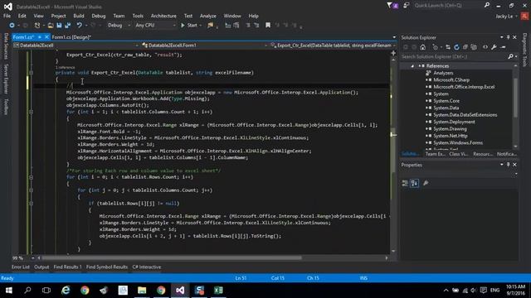Open the Debug menu
The width and height of the screenshot is (531, 298).
tap(98, 16)
